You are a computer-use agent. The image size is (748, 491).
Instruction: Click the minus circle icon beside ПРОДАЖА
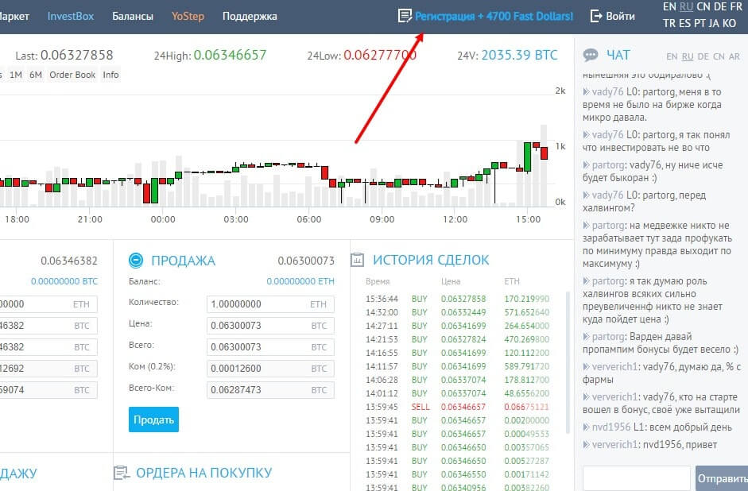(135, 261)
